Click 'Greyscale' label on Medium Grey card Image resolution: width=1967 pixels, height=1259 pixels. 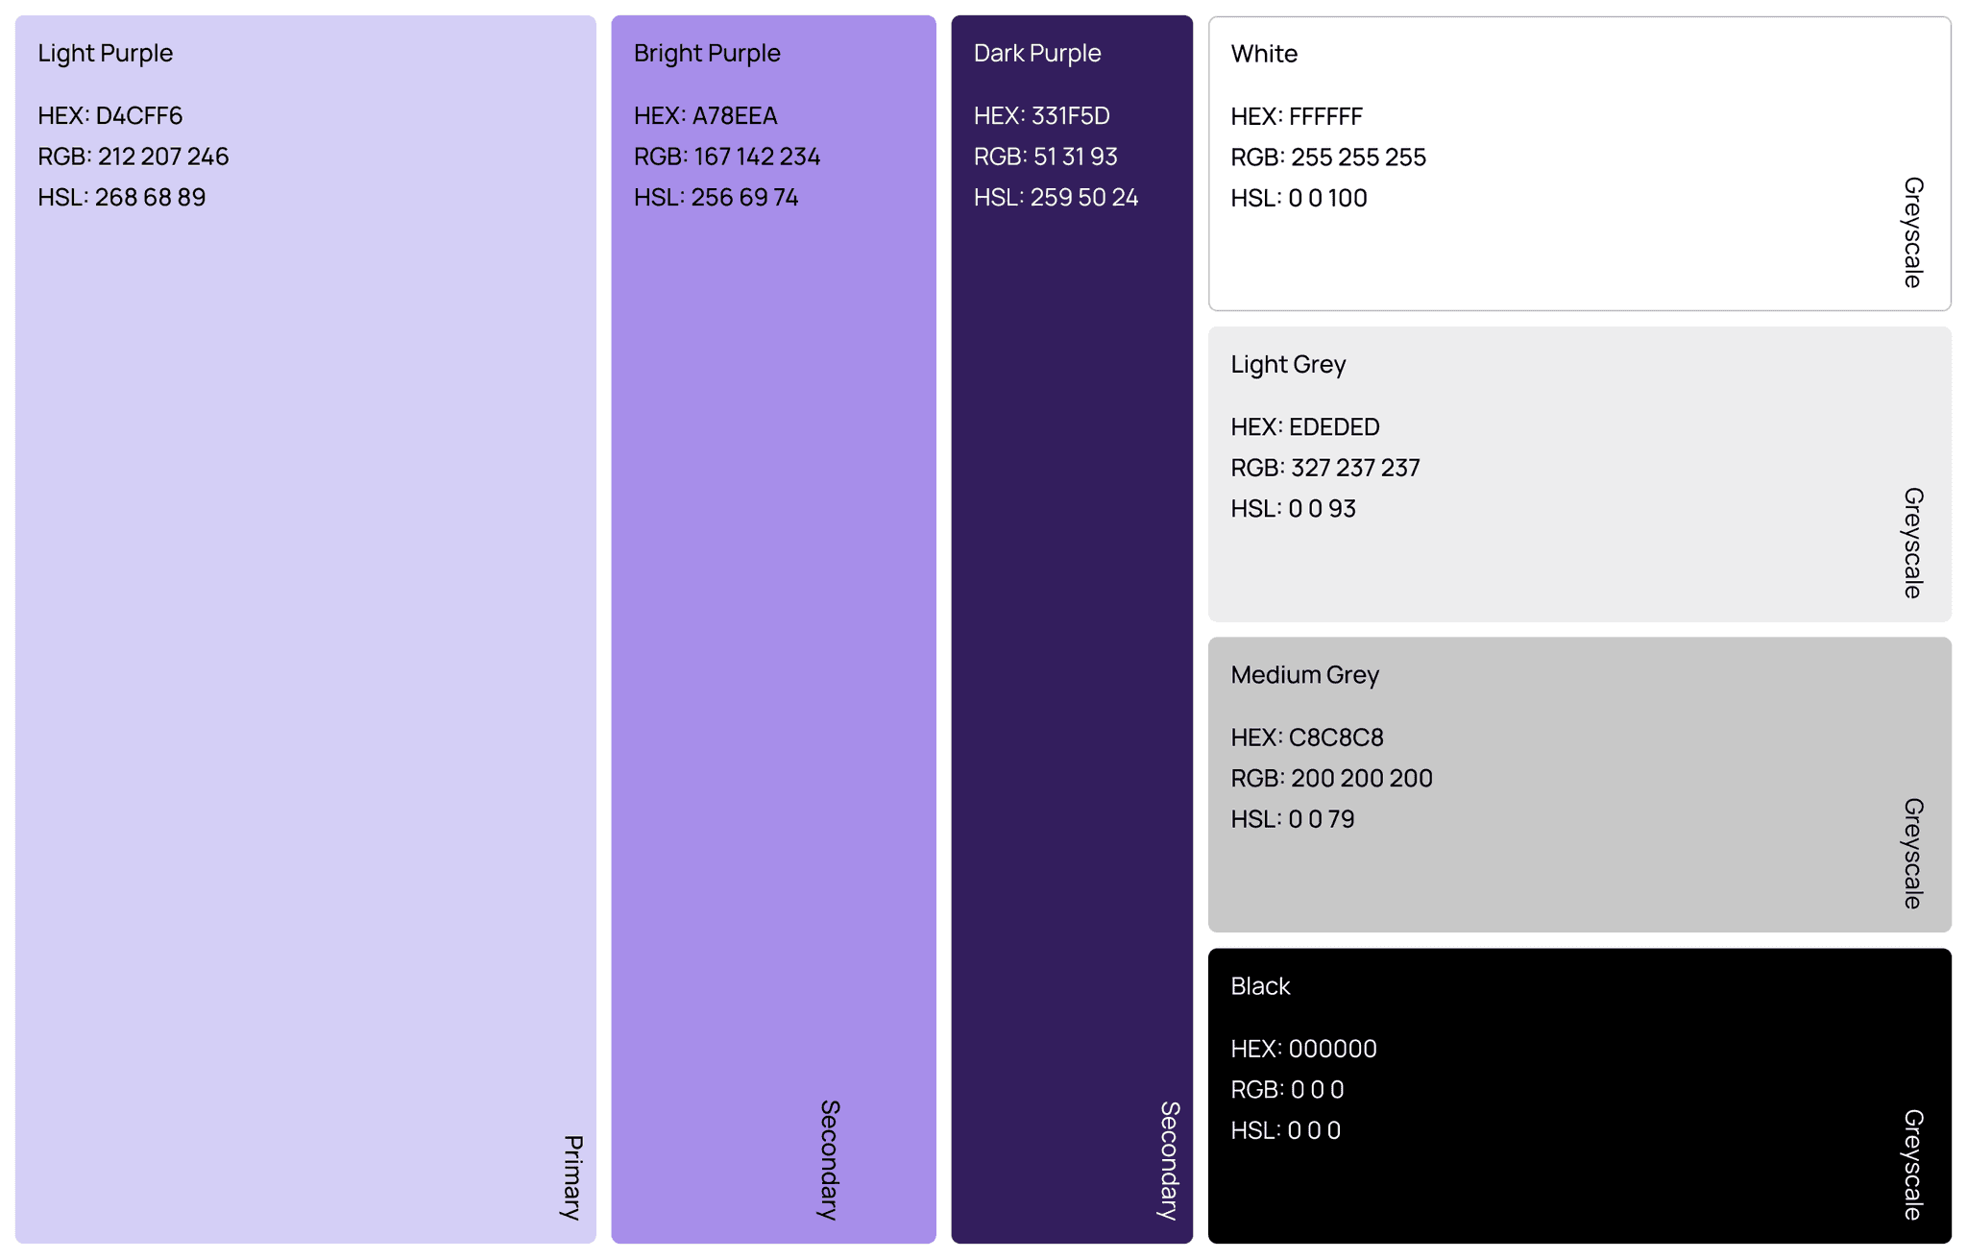click(1913, 854)
